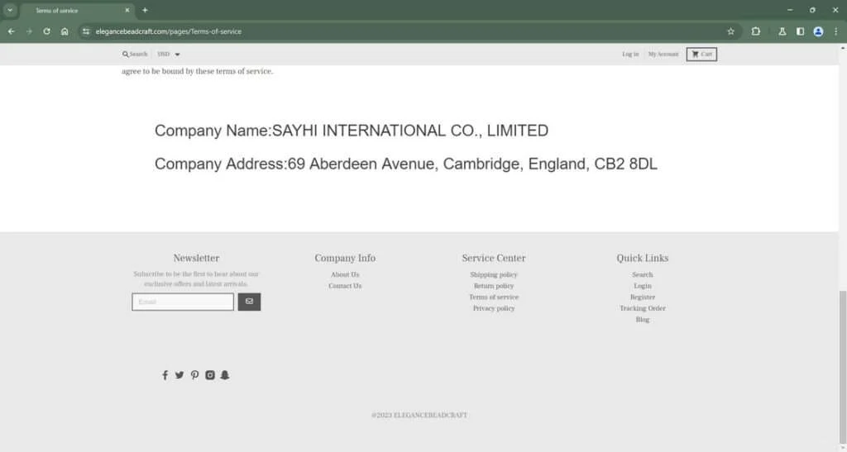Close the Terms of service tab
The width and height of the screenshot is (847, 452).
[127, 10]
